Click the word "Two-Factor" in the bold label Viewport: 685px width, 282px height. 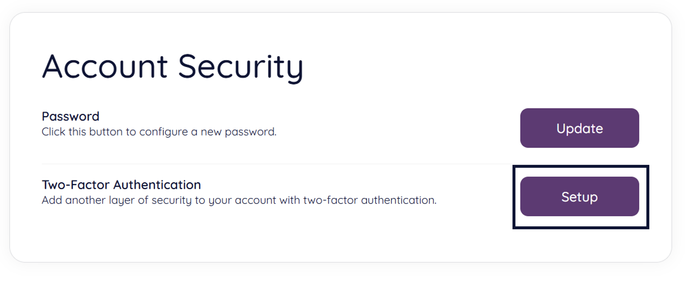pos(76,185)
